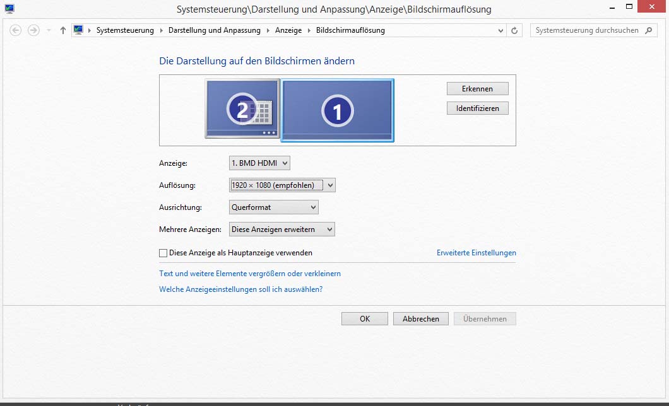Viewport: 669px width, 406px height.
Task: Maximize the window
Action: coord(629,7)
